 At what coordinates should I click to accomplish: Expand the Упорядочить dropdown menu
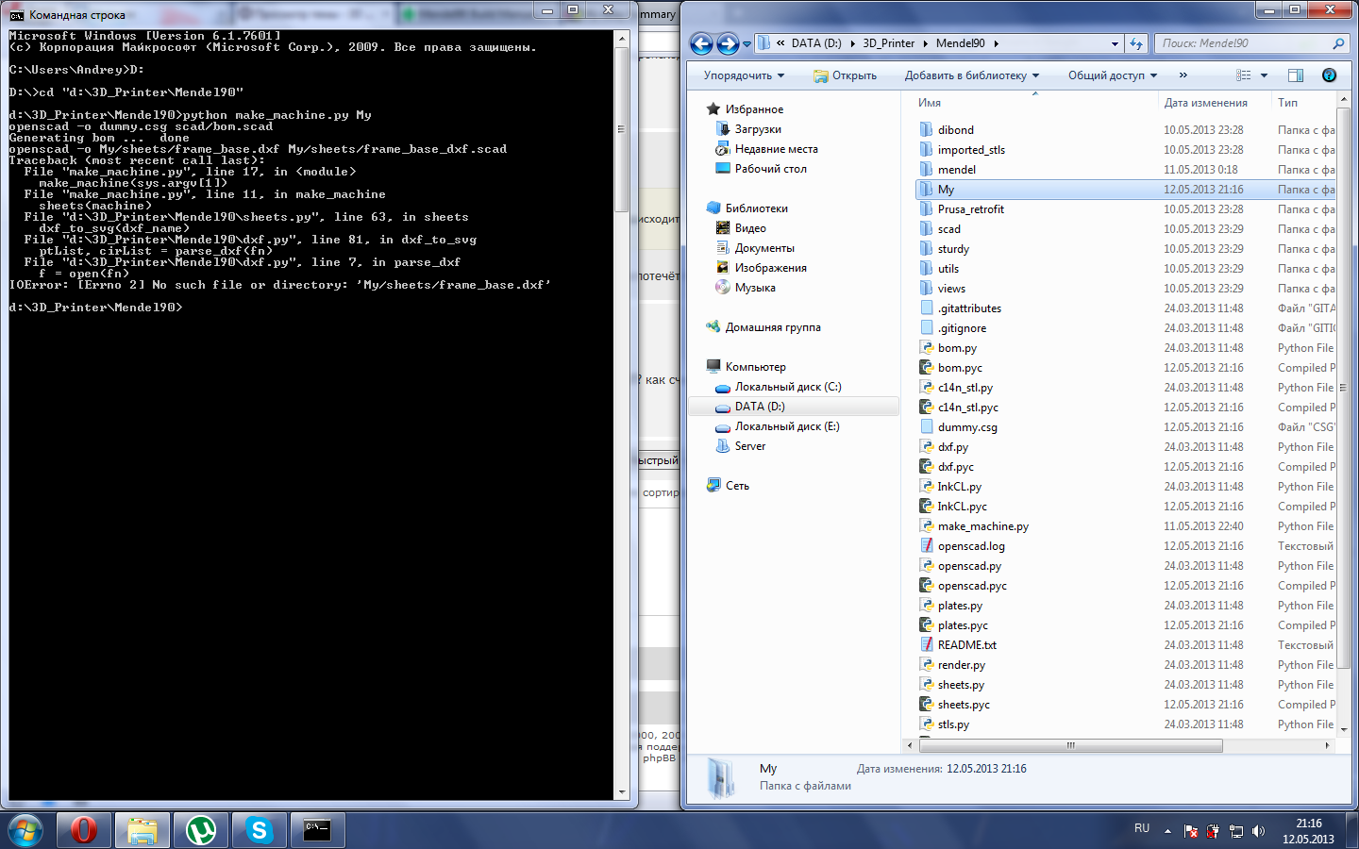click(x=744, y=75)
